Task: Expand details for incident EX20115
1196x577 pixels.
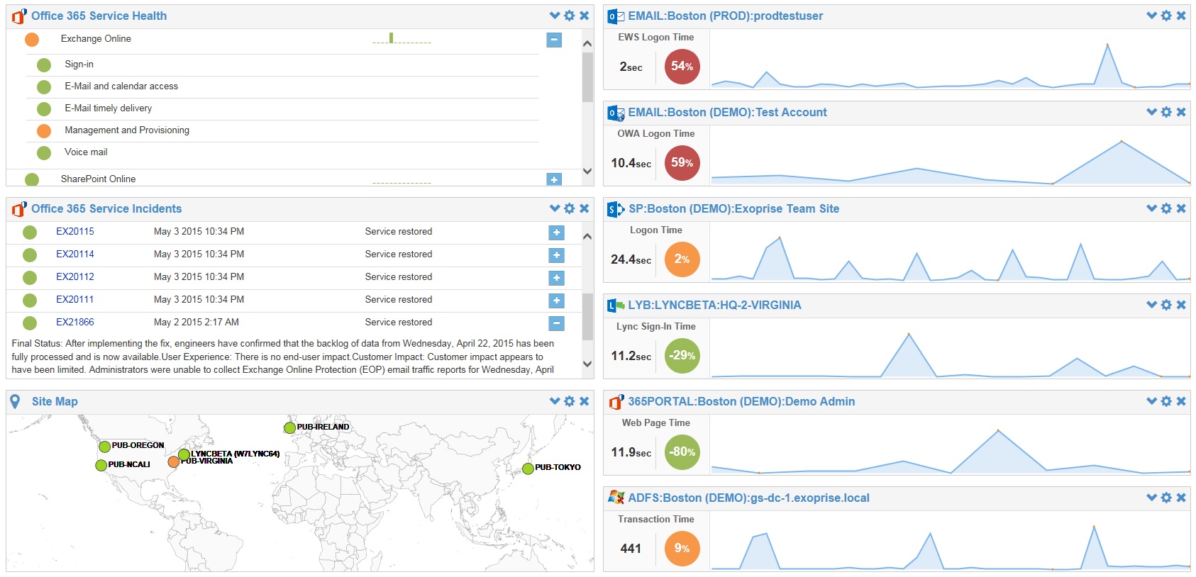Action: pos(556,233)
